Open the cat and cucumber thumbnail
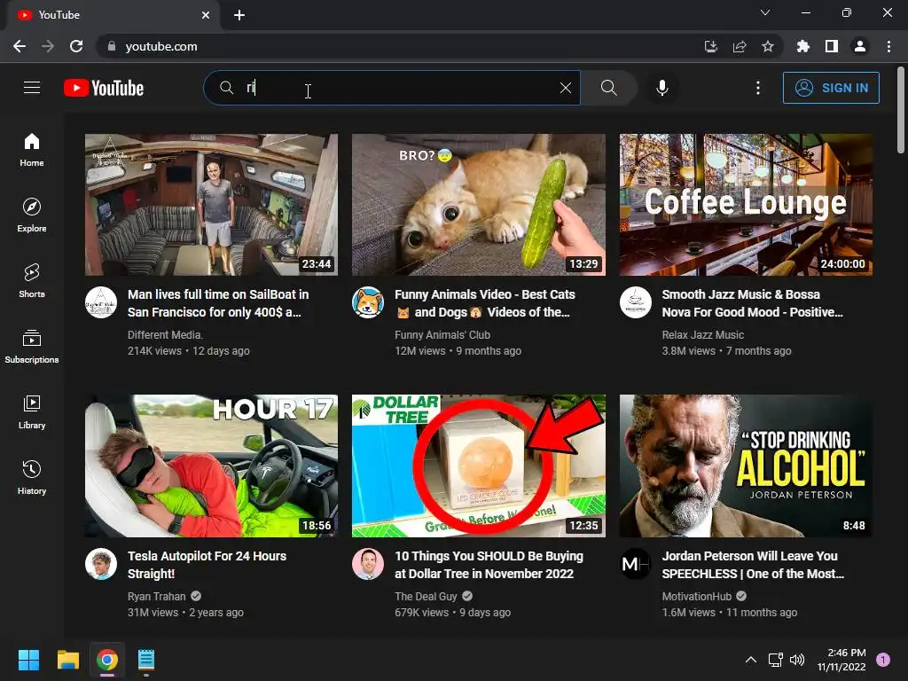 click(479, 205)
